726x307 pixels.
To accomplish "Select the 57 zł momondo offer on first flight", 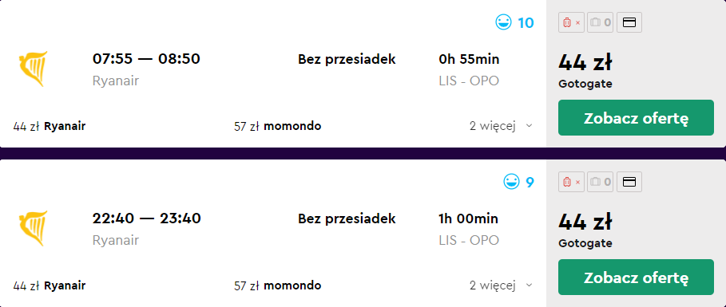I will pyautogui.click(x=278, y=126).
